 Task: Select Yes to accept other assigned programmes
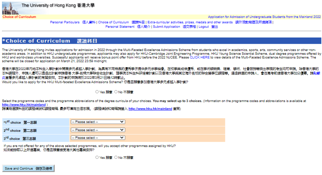[x=97, y=157]
